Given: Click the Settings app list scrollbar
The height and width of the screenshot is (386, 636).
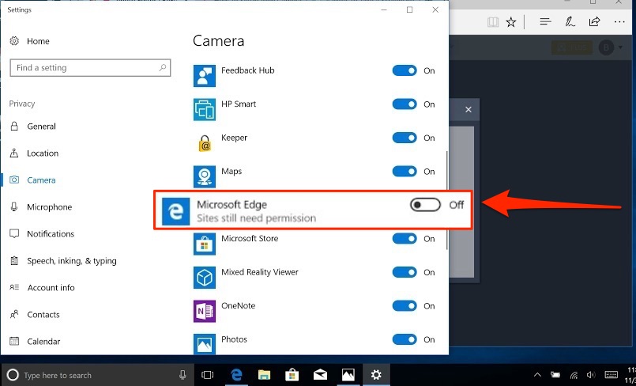Looking at the screenshot, I should (446, 201).
